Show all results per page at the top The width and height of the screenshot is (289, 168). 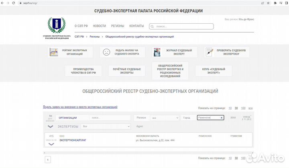[250, 108]
